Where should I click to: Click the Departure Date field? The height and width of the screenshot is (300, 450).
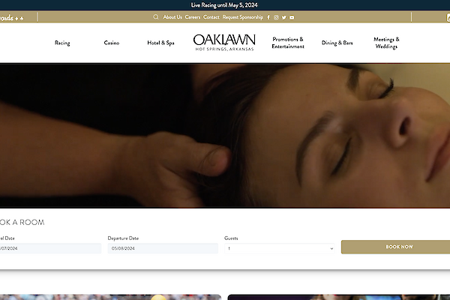pos(162,248)
